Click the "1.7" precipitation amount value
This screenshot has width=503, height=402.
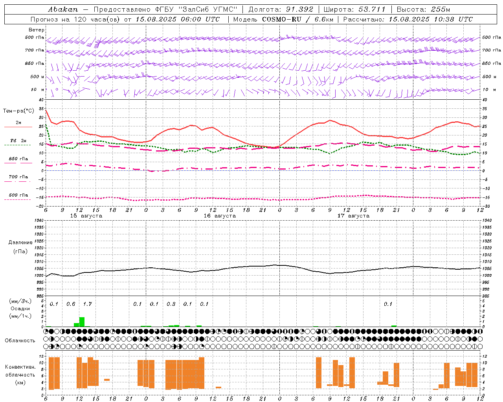[x=88, y=304]
